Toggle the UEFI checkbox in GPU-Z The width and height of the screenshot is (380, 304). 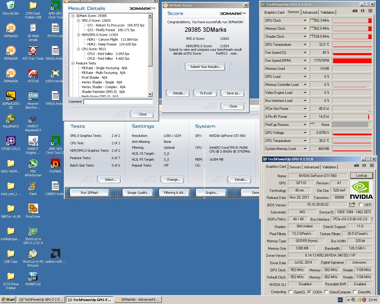point(361,205)
